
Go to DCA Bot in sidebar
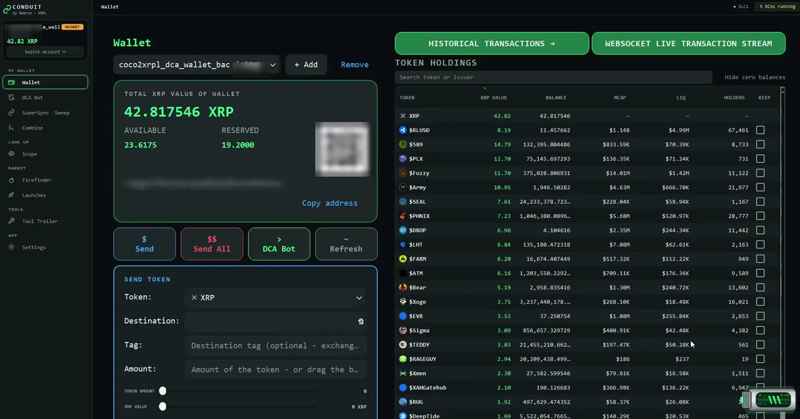click(x=45, y=98)
